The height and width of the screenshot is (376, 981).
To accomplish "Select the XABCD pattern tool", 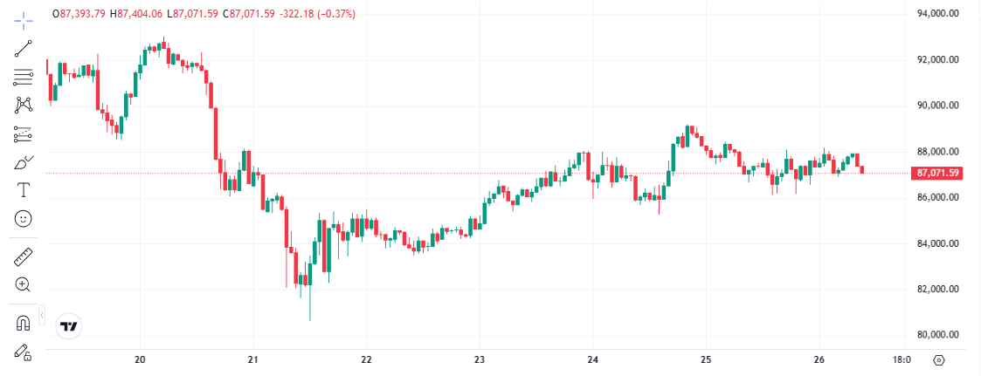I will point(24,106).
